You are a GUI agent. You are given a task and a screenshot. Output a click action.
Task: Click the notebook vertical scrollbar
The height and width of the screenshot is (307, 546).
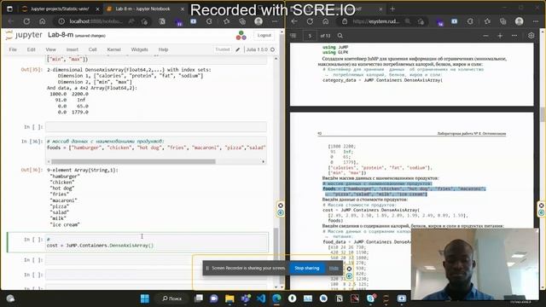(x=276, y=258)
